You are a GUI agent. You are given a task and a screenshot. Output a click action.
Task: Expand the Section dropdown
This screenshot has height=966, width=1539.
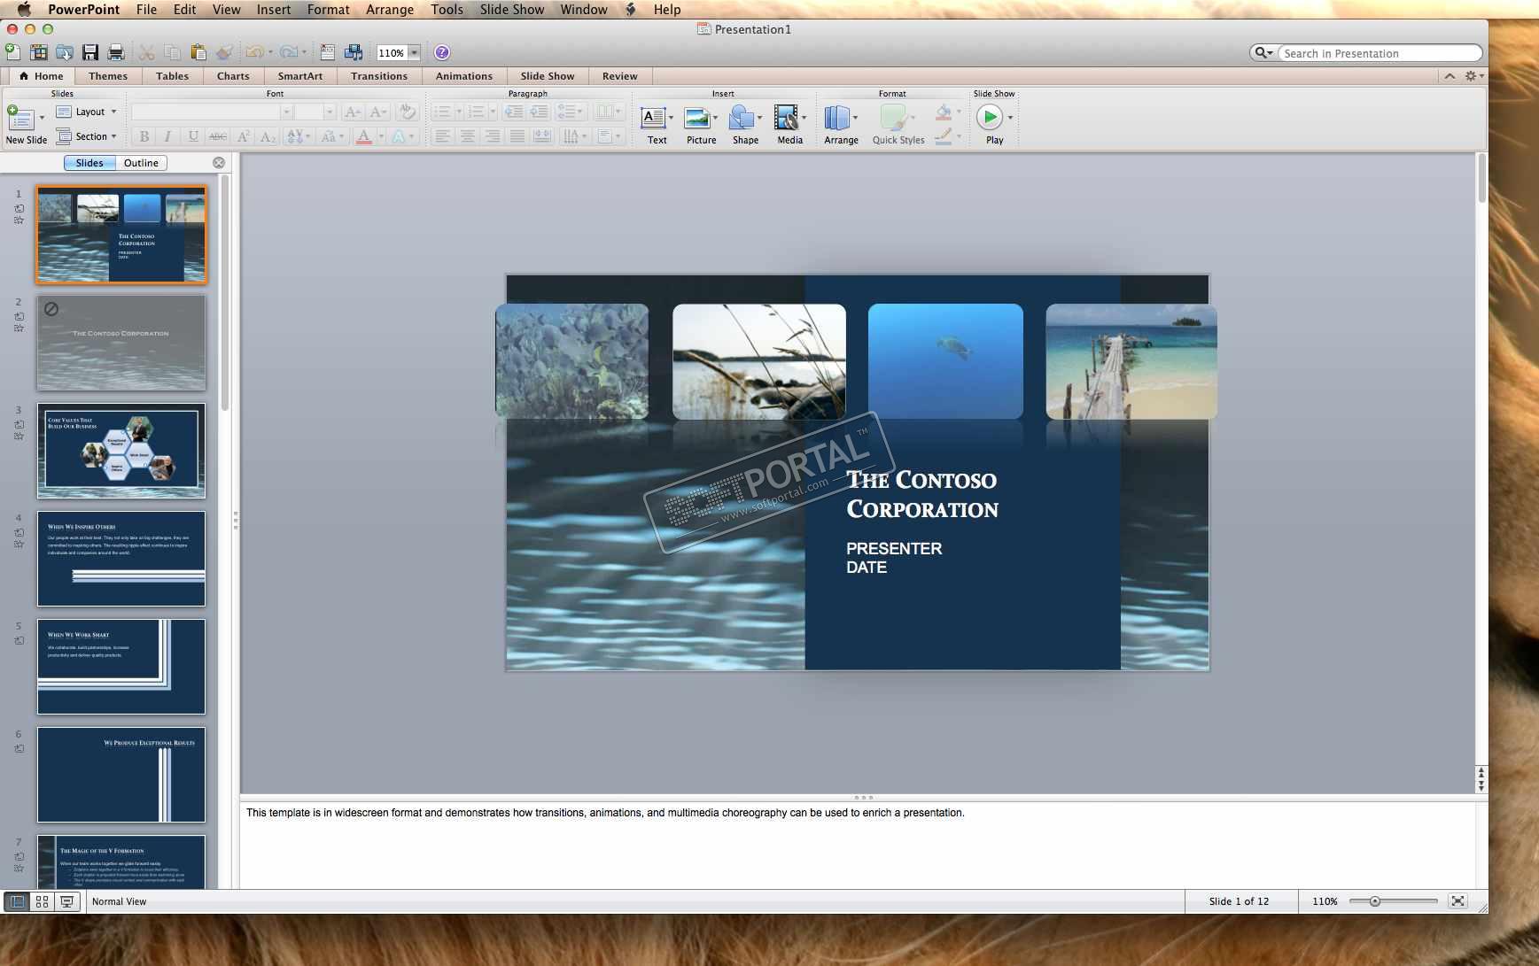(x=88, y=136)
